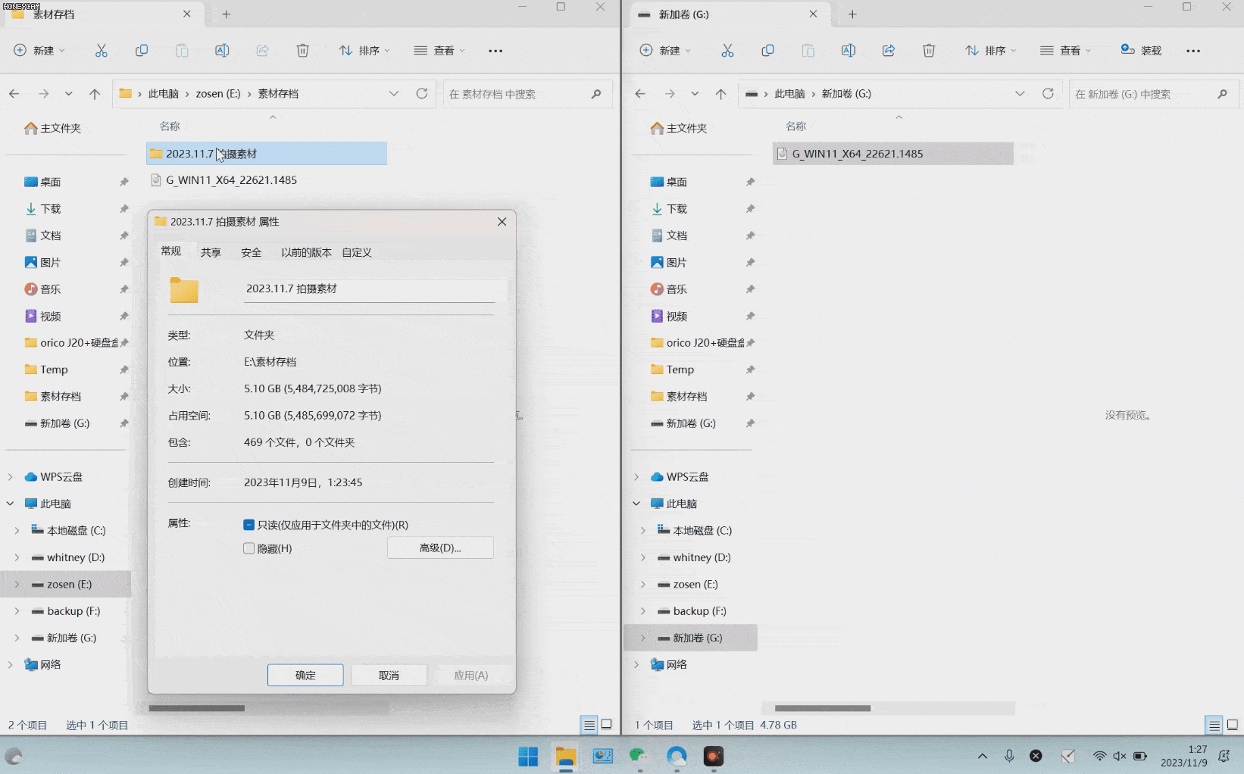
Task: Click the 装载 mount button in the G: window
Action: (x=1141, y=51)
